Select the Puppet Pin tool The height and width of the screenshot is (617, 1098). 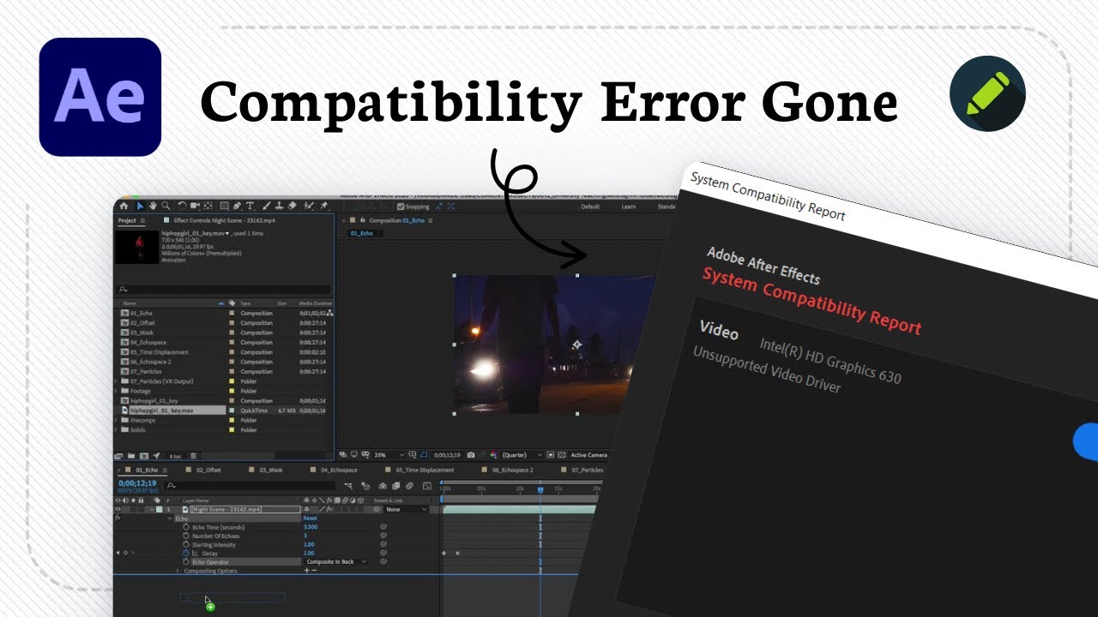(x=323, y=206)
